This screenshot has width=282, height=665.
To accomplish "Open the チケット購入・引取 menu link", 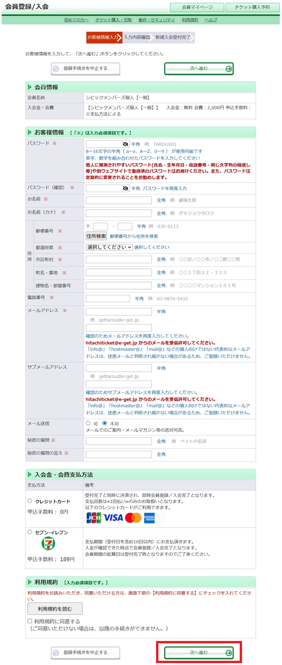I will coord(113,20).
